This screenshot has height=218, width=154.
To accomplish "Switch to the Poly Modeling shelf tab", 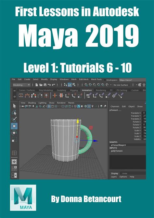I will (x=46, y=90).
